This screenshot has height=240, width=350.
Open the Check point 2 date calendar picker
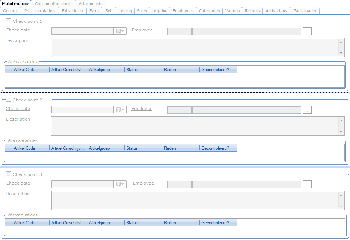pos(120,110)
